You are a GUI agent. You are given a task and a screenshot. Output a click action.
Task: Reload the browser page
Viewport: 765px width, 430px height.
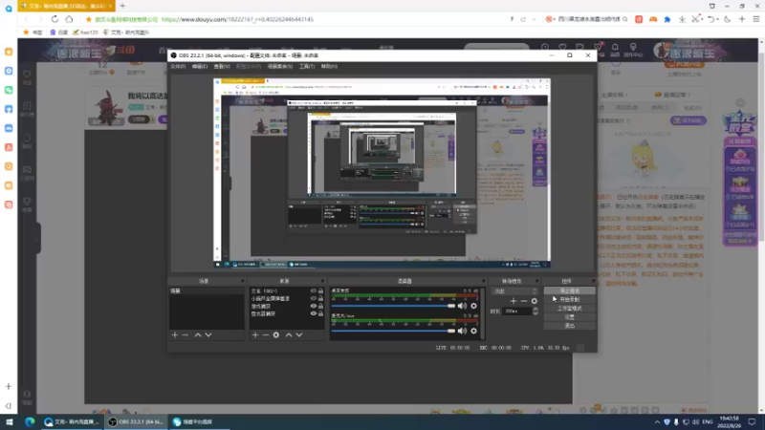55,19
